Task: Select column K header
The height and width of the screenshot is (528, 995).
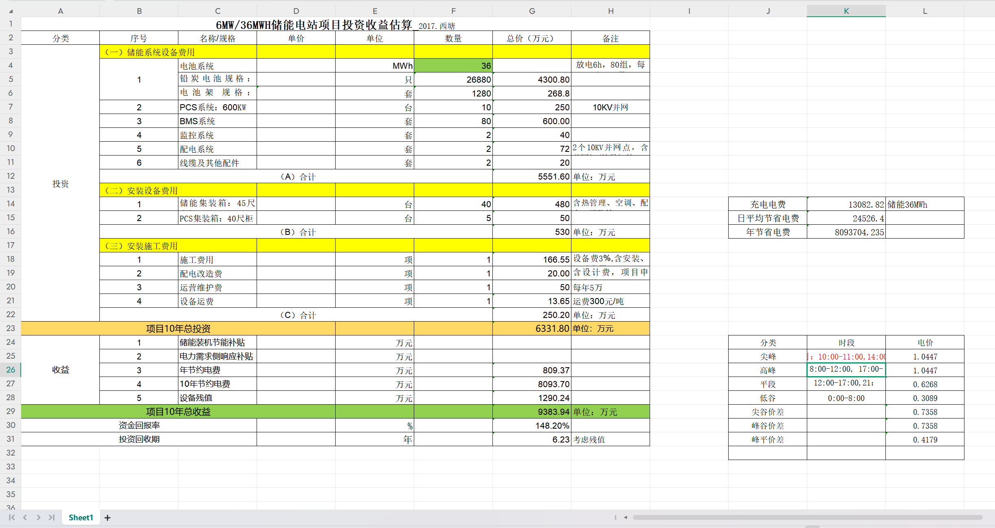Action: (846, 11)
